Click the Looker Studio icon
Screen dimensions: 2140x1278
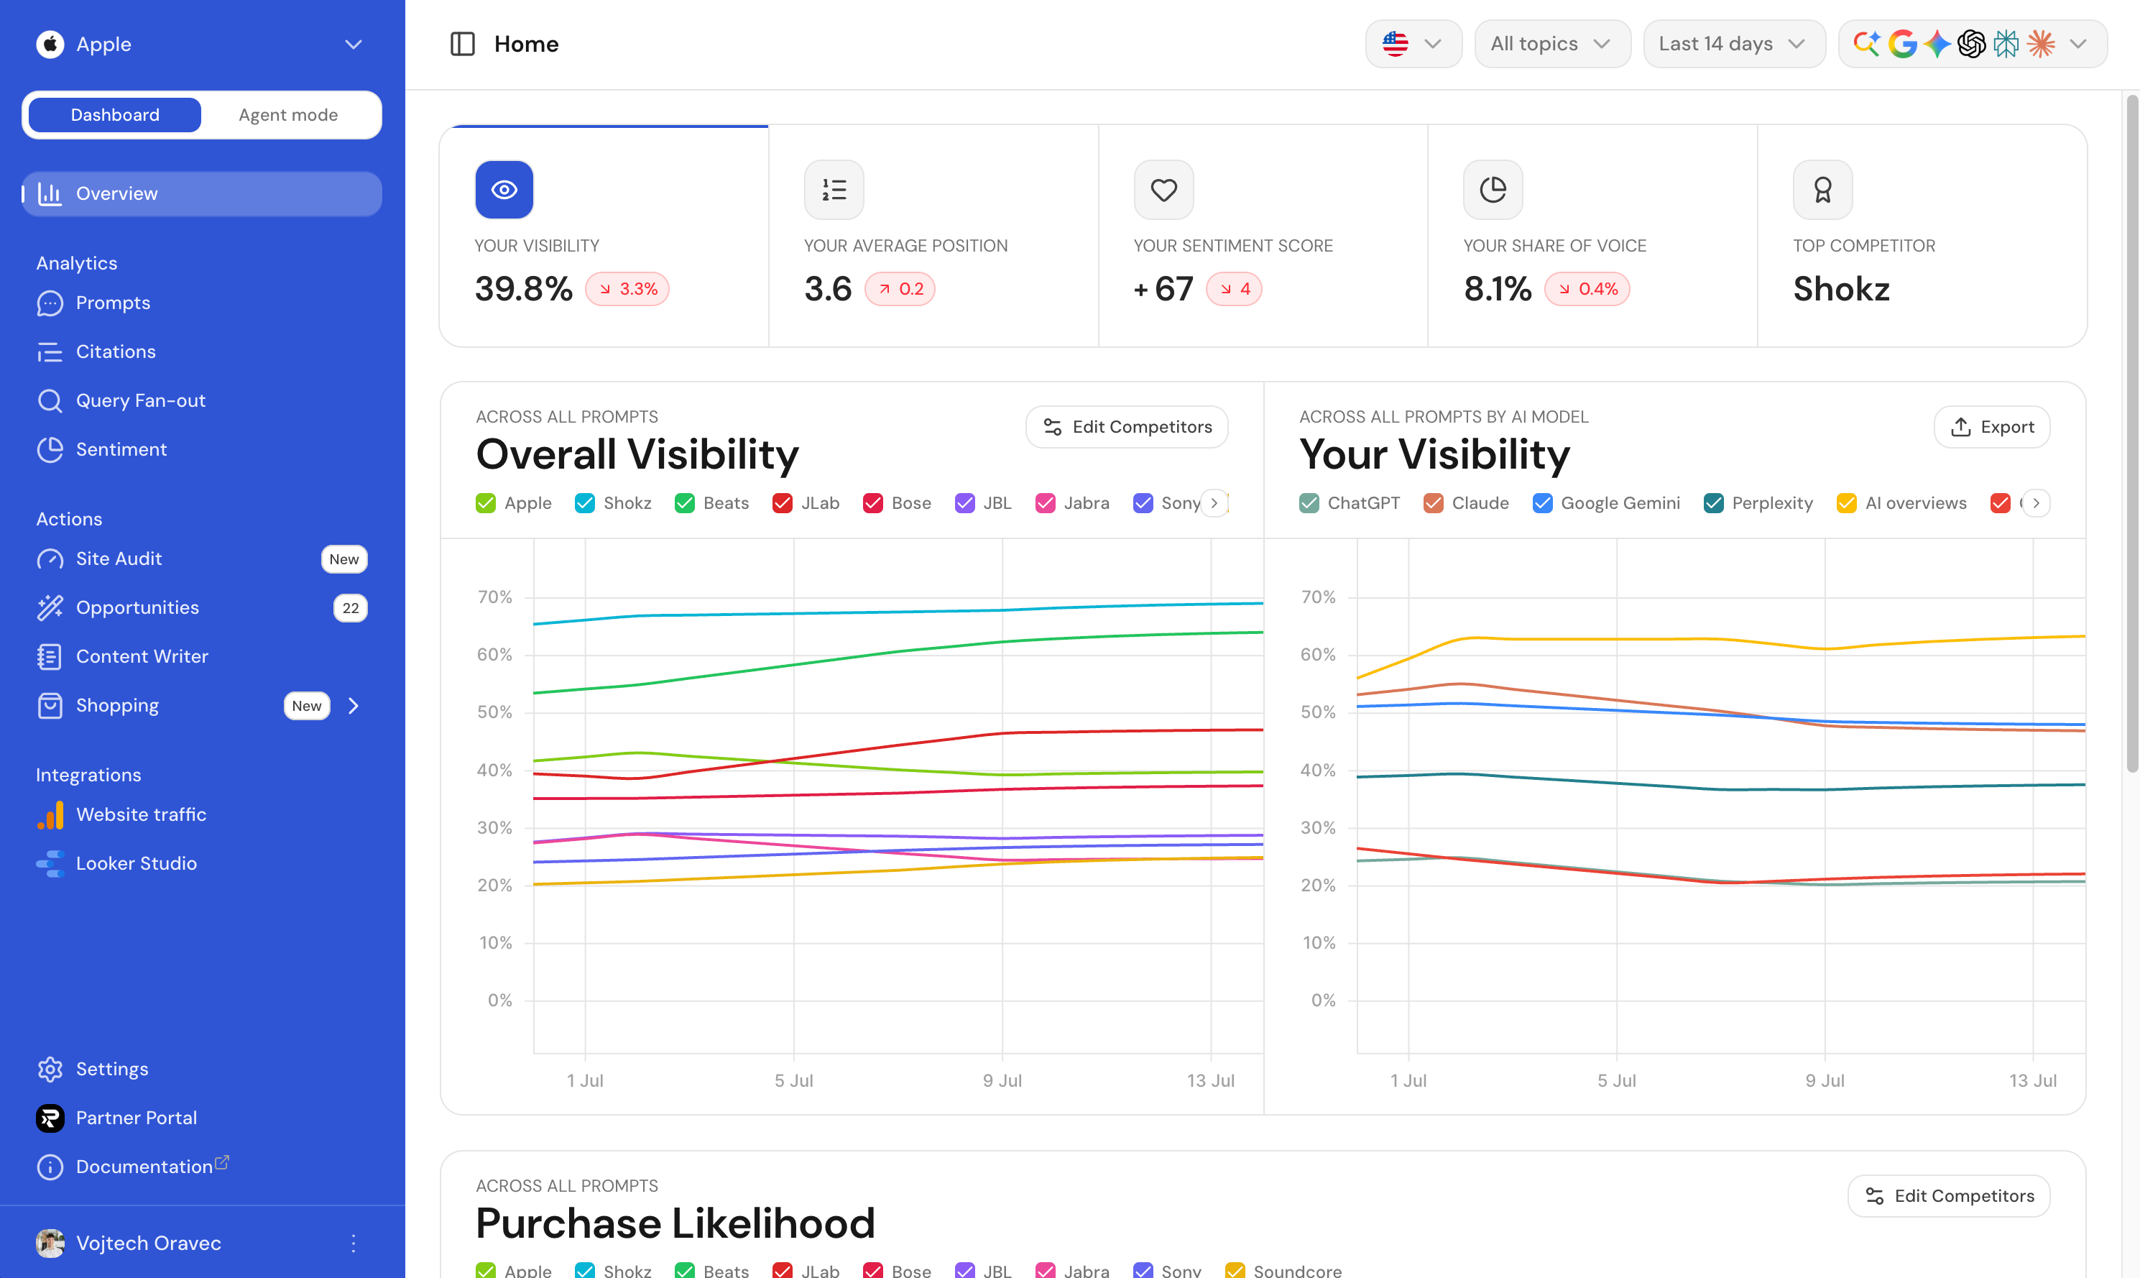click(50, 864)
